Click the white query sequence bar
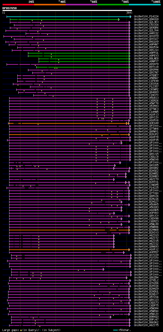163x332 pixels. pyautogui.click(x=67, y=10)
